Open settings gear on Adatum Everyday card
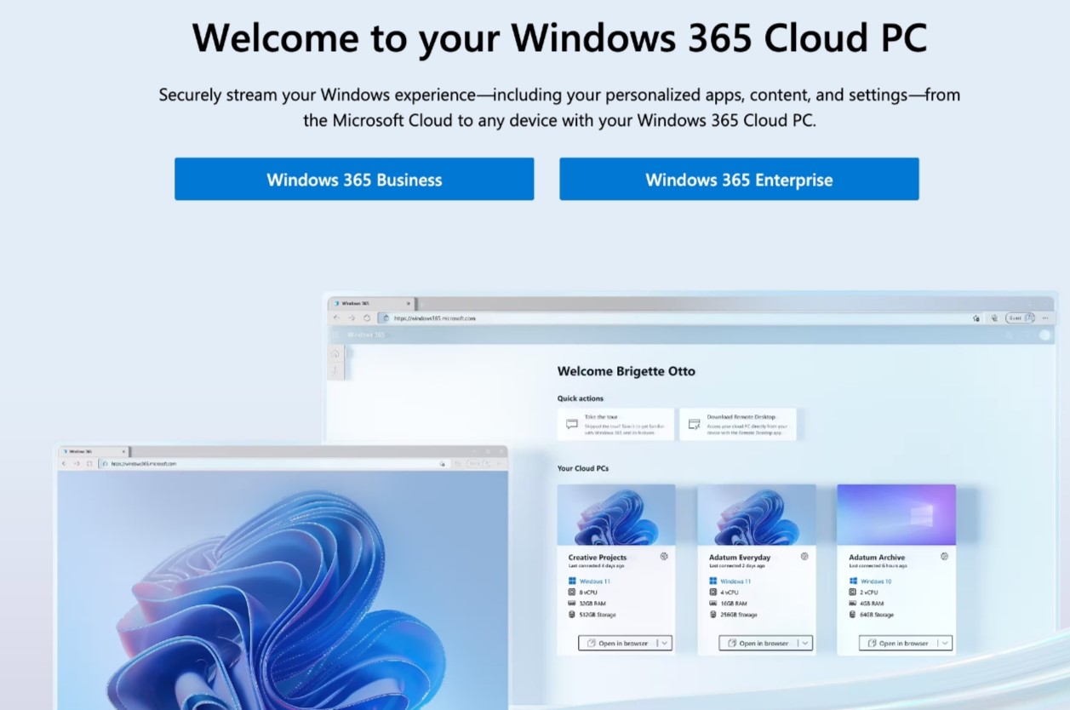The image size is (1070, 710). 804,556
